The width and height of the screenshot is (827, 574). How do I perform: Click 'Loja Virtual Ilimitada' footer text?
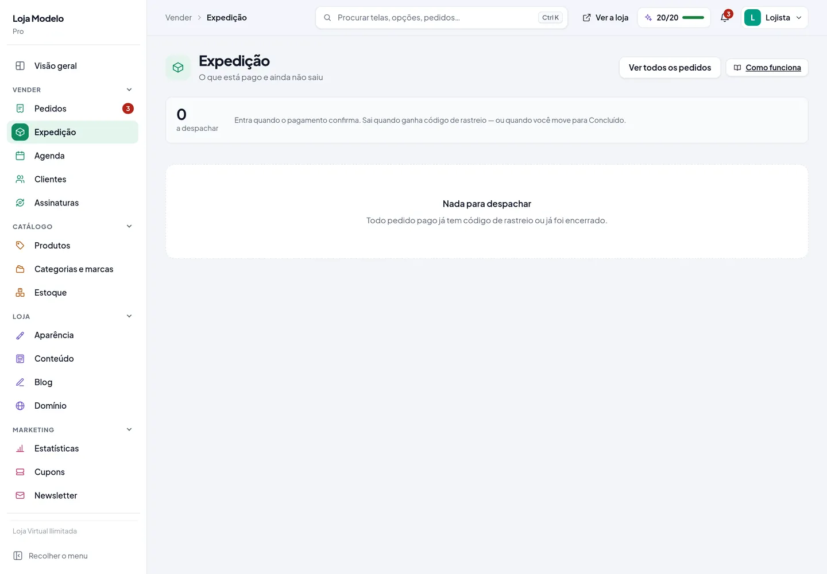pyautogui.click(x=45, y=531)
